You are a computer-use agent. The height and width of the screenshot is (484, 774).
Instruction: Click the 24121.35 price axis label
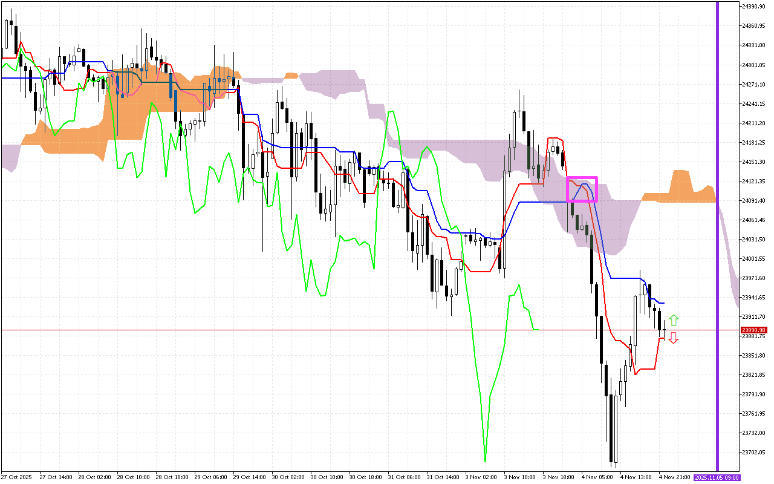(x=753, y=181)
